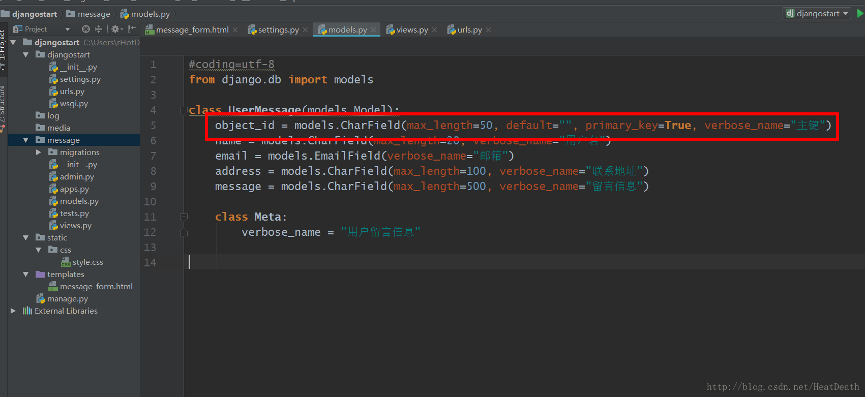This screenshot has width=865, height=397.
Task: Click the collapse all icon in Project panel
Action: [99, 29]
